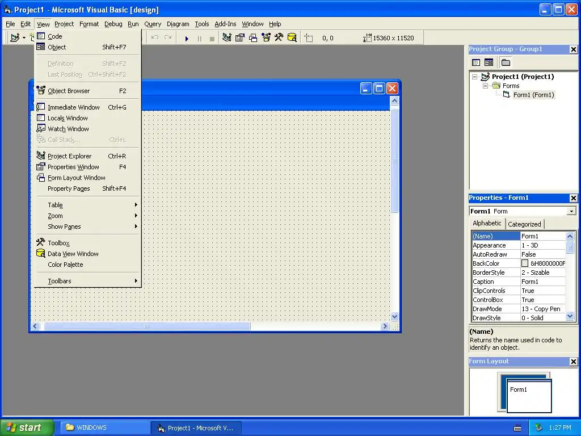
Task: Select the DrawMode property
Action: click(x=519, y=309)
